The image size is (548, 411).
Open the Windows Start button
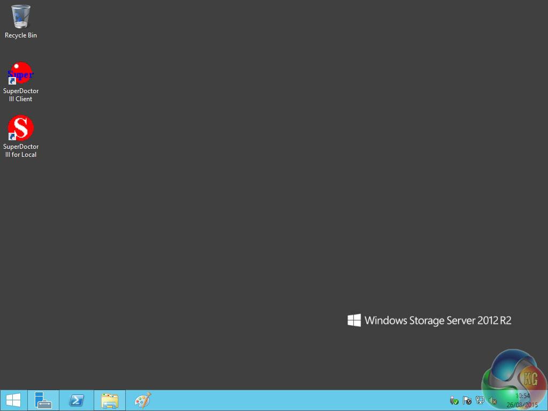point(13,400)
